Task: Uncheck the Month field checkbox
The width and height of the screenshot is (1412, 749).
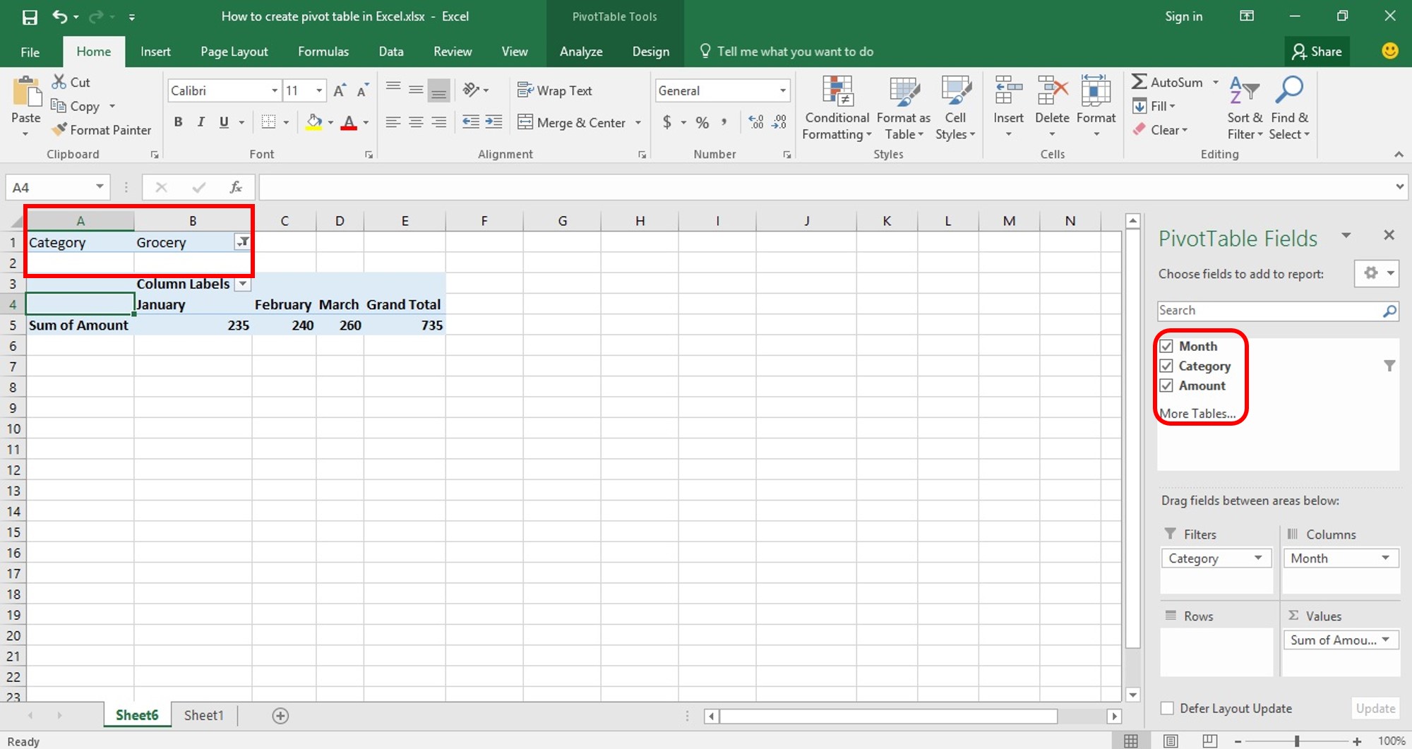Action: pos(1167,345)
